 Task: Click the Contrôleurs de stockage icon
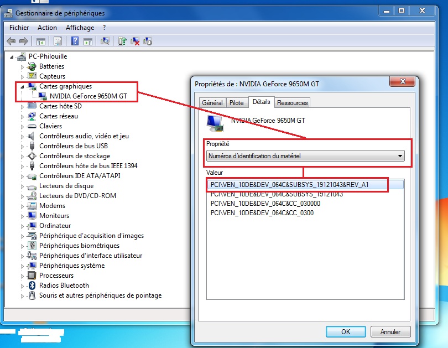tap(32, 156)
